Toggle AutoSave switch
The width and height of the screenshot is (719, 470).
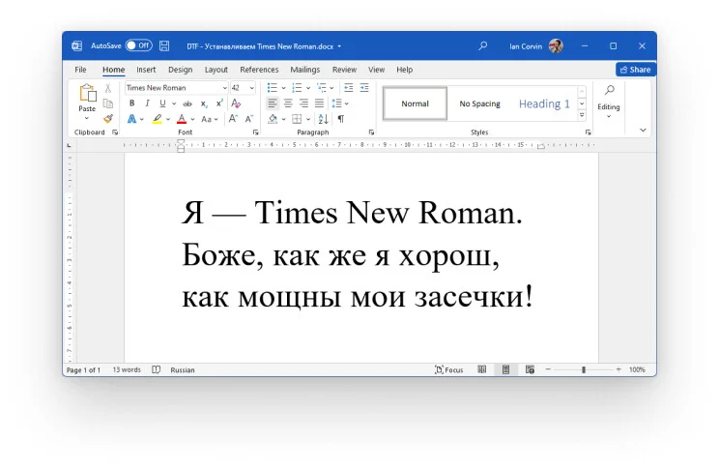[139, 45]
